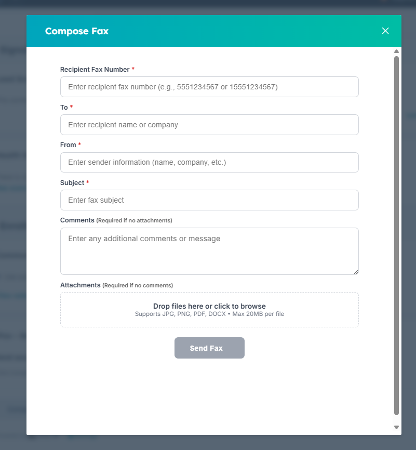This screenshot has height=450, width=416.
Task: Click the scrollbar down arrow
Action: point(396,427)
